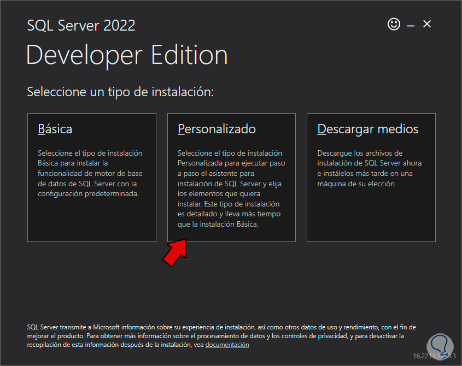Screen dimensions: 462x366
Task: Click the 'Developer Edition' heading
Action: coord(127,55)
